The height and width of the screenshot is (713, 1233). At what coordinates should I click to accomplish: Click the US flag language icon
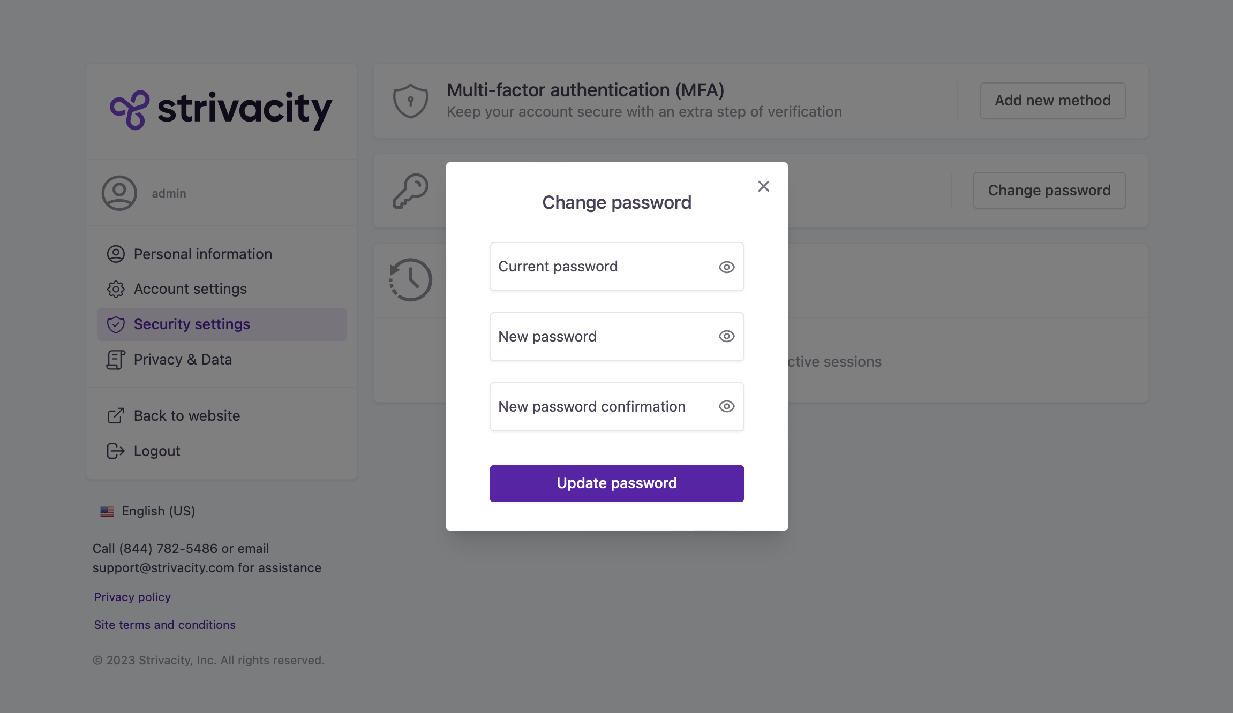tap(107, 512)
